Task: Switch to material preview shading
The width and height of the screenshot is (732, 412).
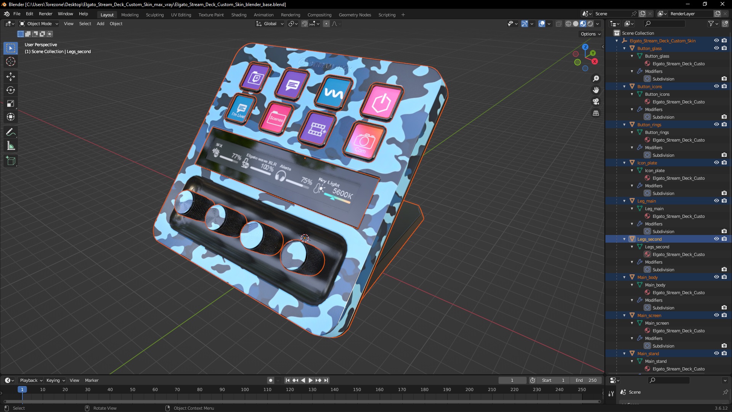Action: coord(583,24)
